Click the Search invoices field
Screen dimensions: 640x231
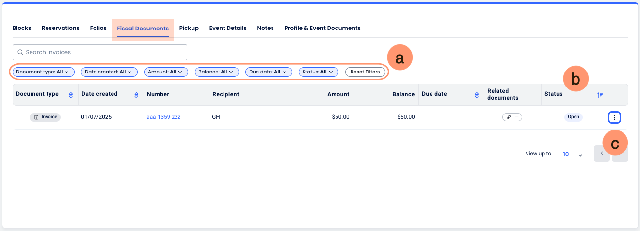tap(100, 52)
